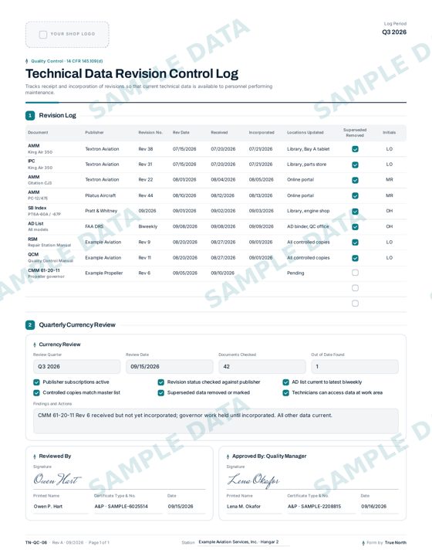Toggle Controlled copies match master list
Viewport: 432px width, 560px height.
(36, 393)
